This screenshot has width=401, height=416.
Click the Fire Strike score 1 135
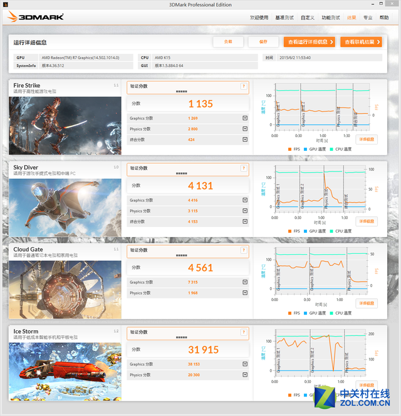tap(200, 104)
